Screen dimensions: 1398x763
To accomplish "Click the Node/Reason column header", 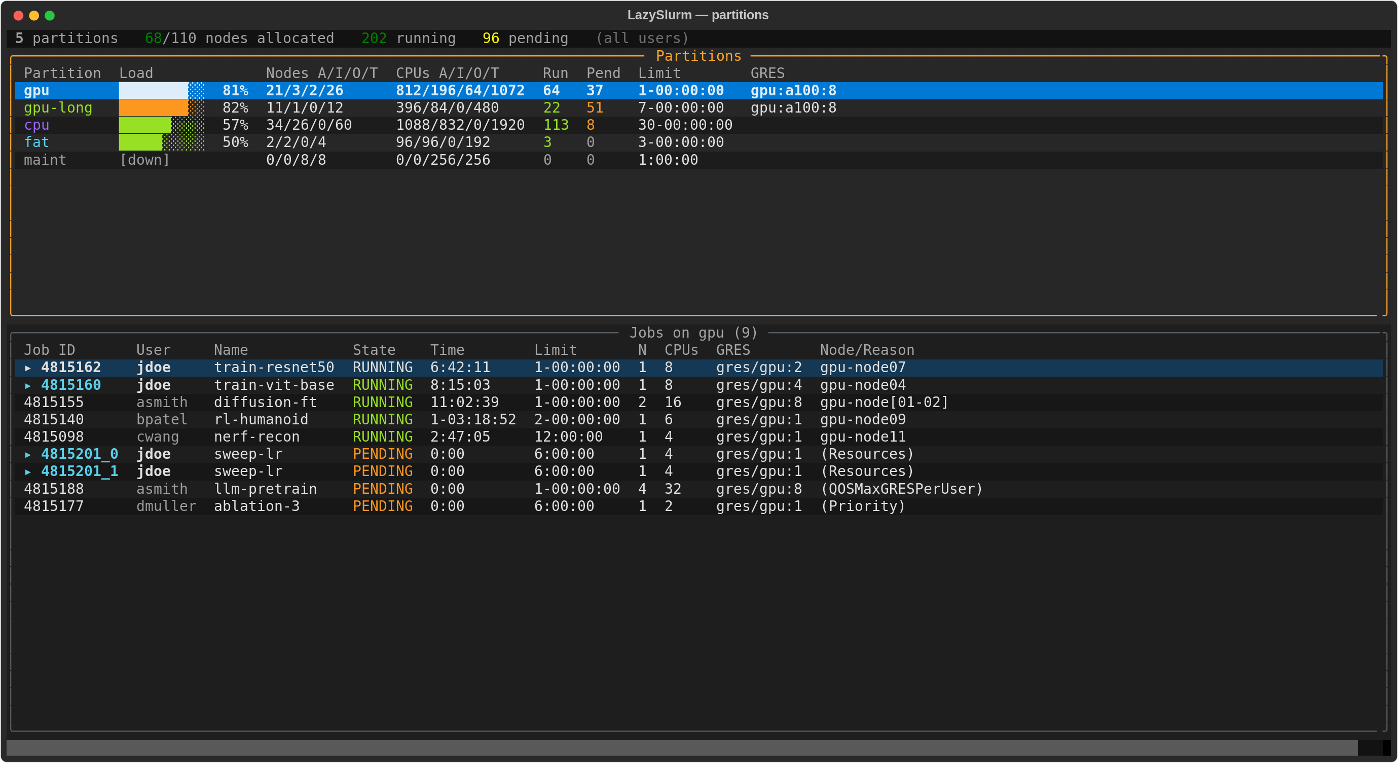I will coord(867,350).
